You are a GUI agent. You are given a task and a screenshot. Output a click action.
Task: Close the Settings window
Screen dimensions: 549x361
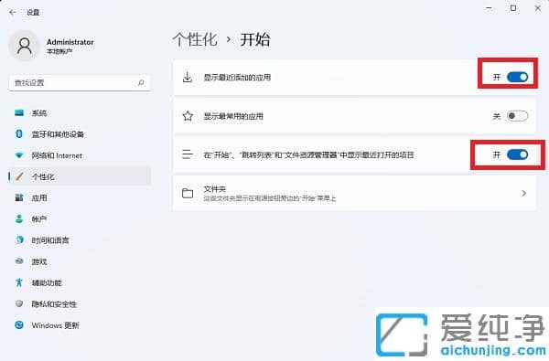538,8
